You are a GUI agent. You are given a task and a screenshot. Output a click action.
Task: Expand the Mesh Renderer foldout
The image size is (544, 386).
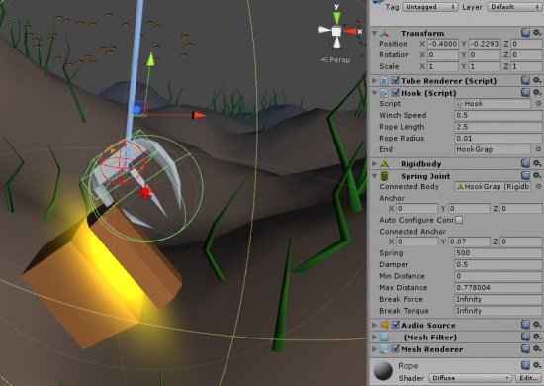(374, 348)
